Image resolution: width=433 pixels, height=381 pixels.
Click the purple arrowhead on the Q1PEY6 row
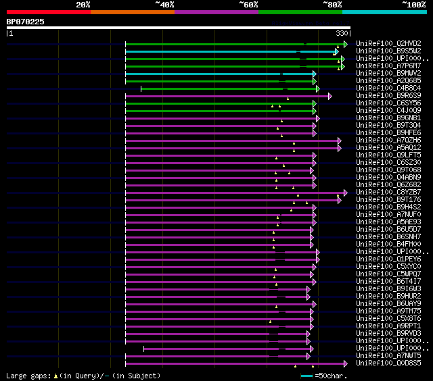[x=318, y=259]
